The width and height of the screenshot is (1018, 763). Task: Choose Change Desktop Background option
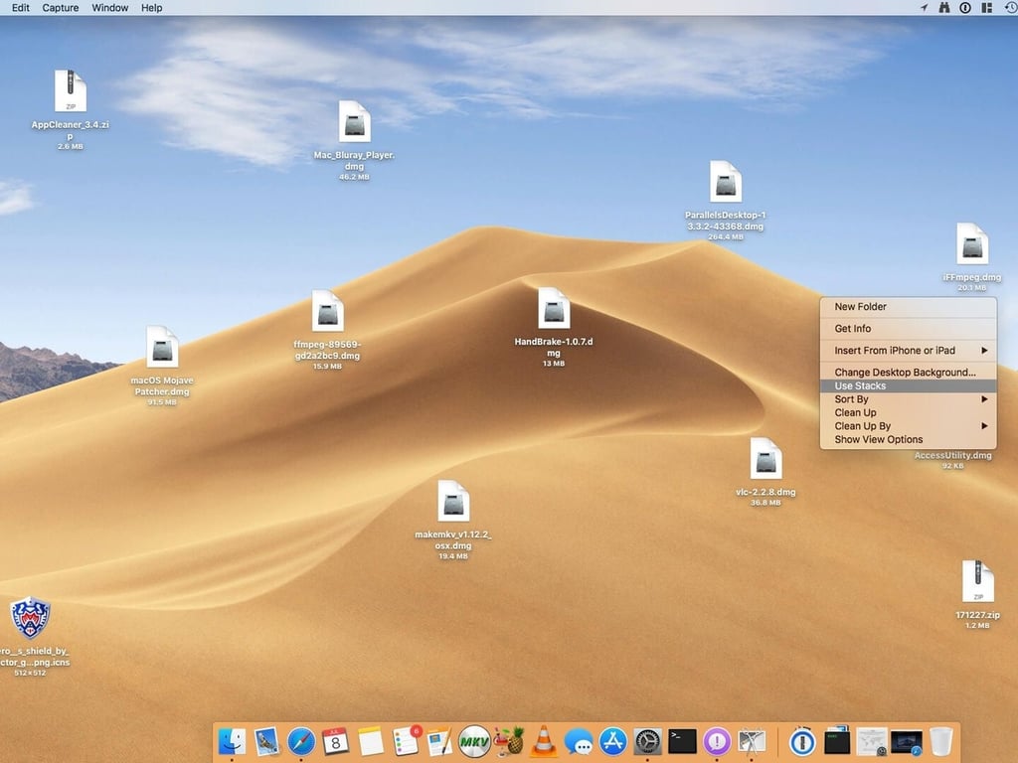click(908, 373)
